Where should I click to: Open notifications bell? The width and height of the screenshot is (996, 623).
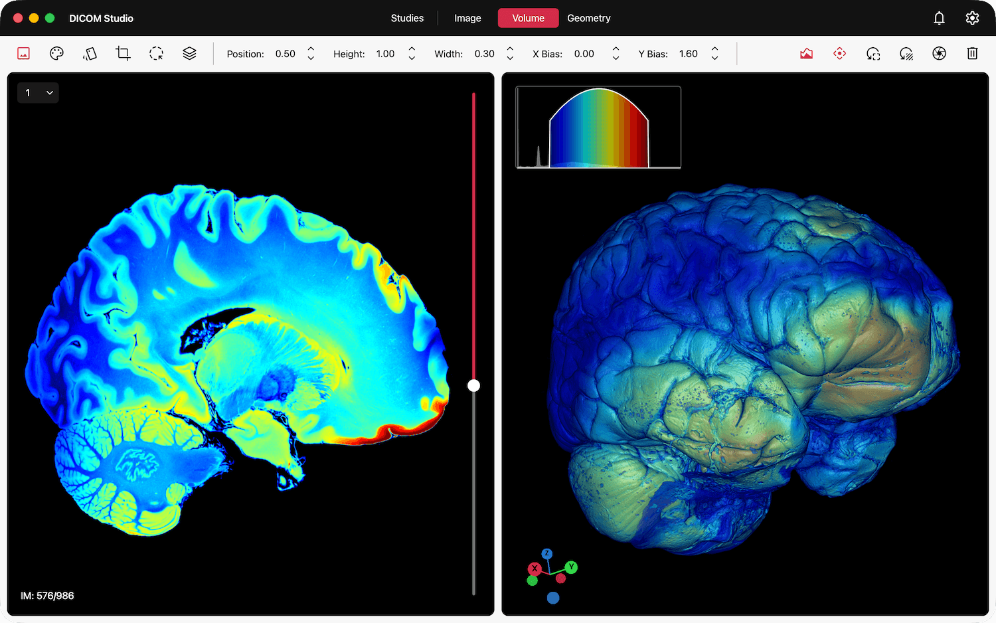[x=939, y=18]
